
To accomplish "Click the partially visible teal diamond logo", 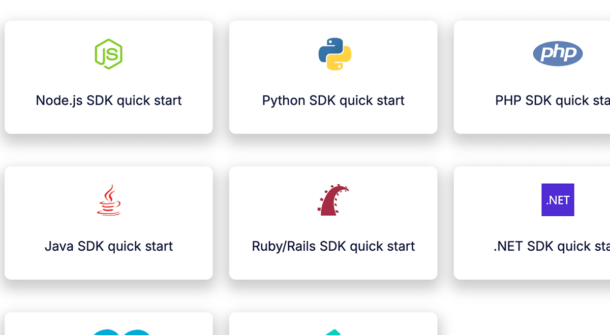I will coord(333,332).
